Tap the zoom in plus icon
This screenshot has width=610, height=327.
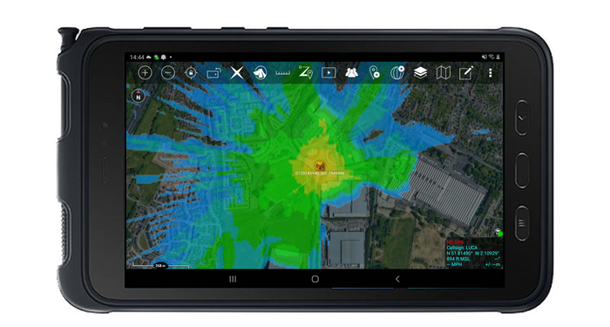point(145,72)
